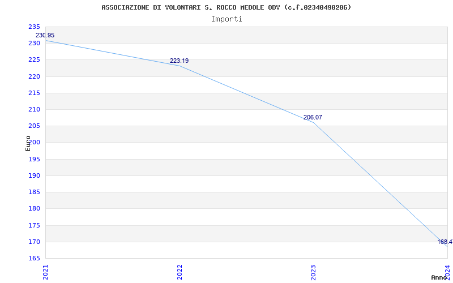Select the 223.19 data label
Image resolution: width=453 pixels, height=283 pixels.
click(179, 61)
